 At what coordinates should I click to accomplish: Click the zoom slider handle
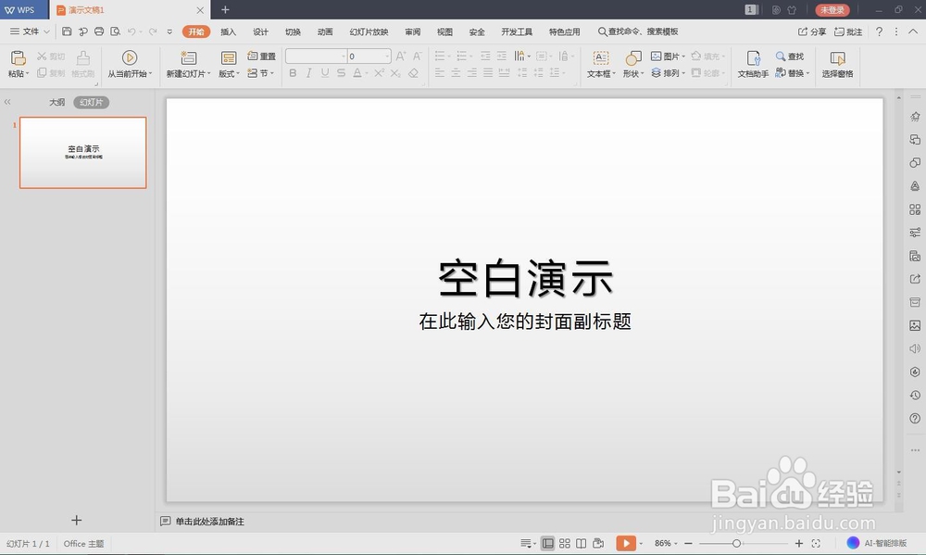click(x=736, y=543)
